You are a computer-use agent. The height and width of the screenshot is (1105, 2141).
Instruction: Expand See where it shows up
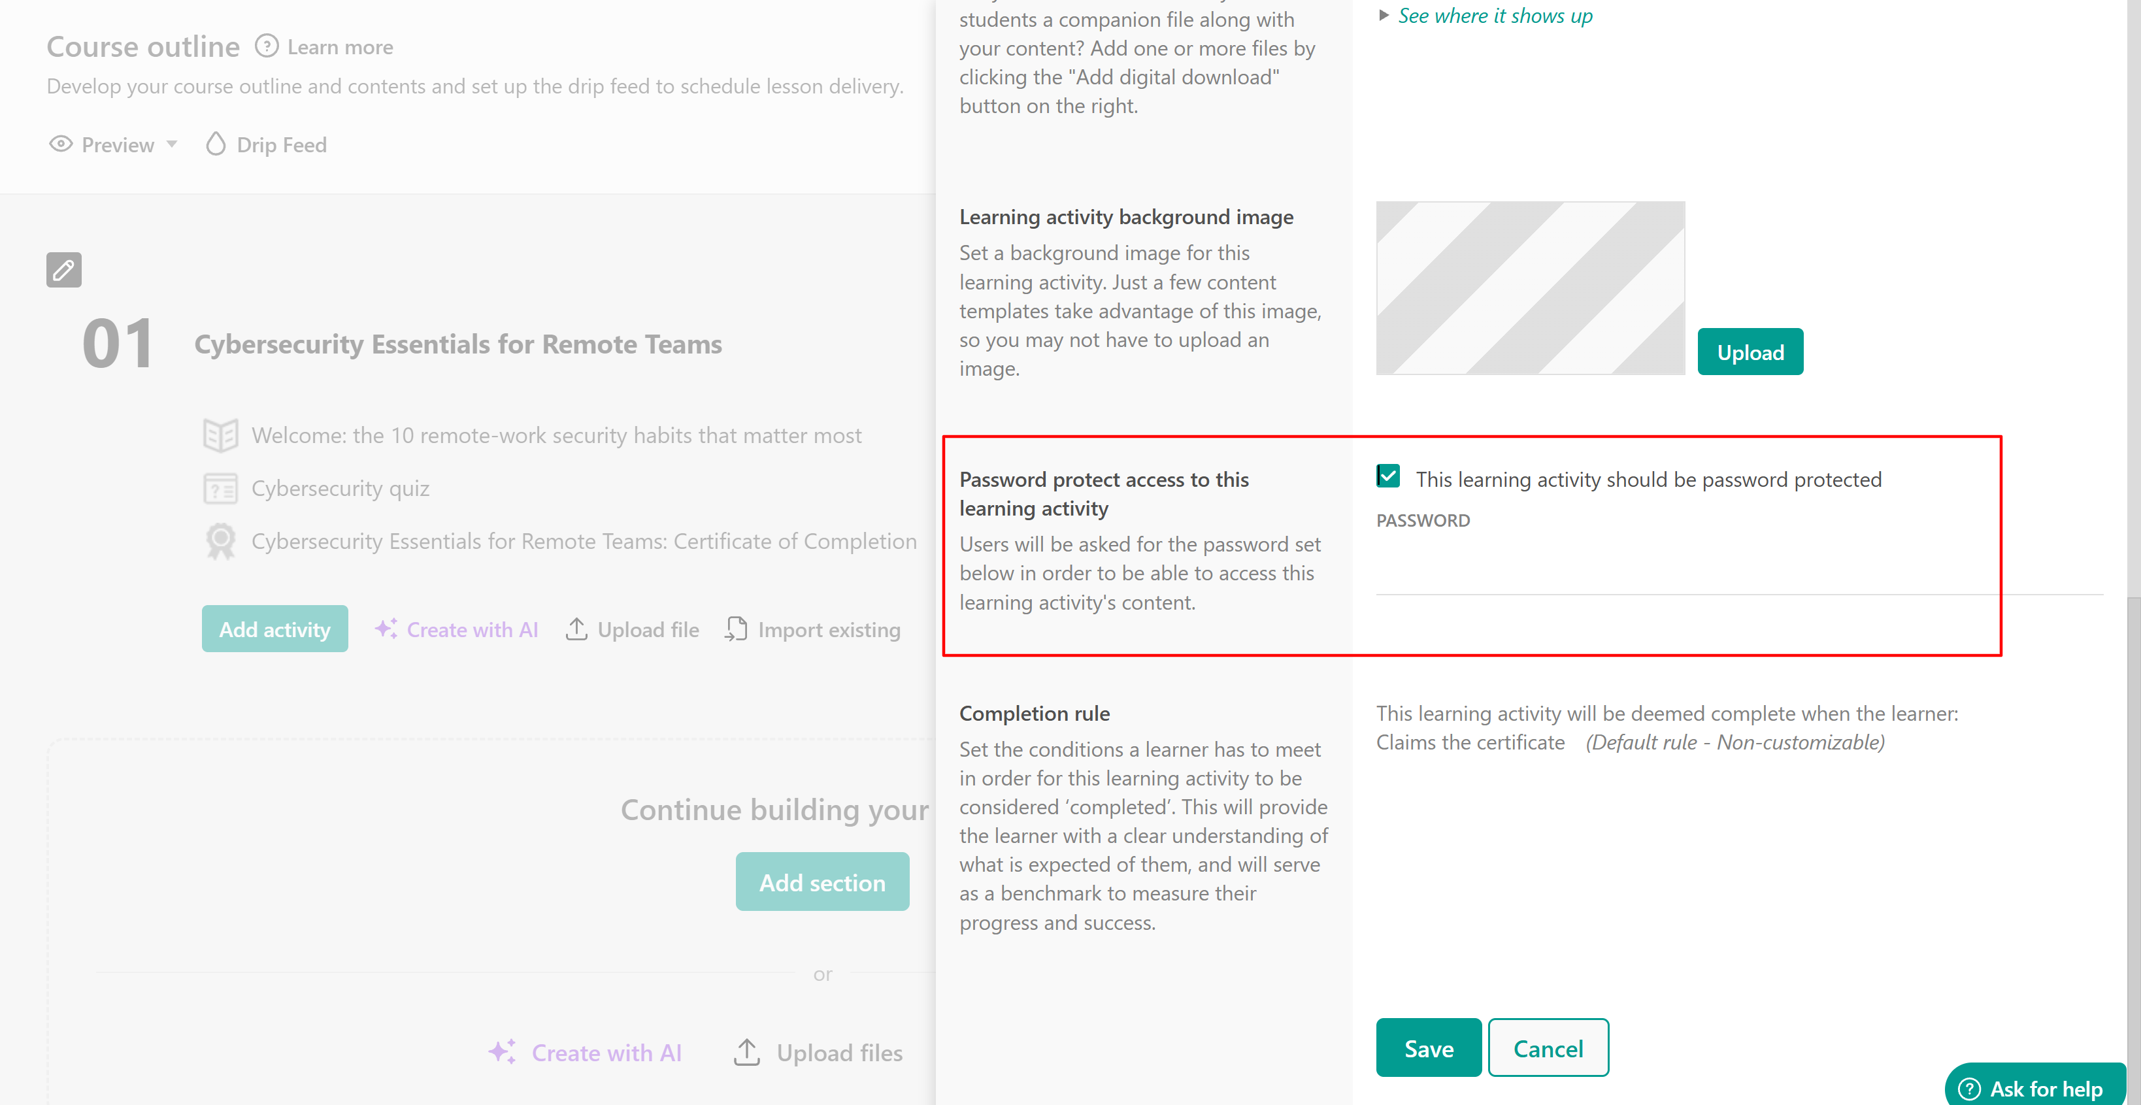(1495, 16)
